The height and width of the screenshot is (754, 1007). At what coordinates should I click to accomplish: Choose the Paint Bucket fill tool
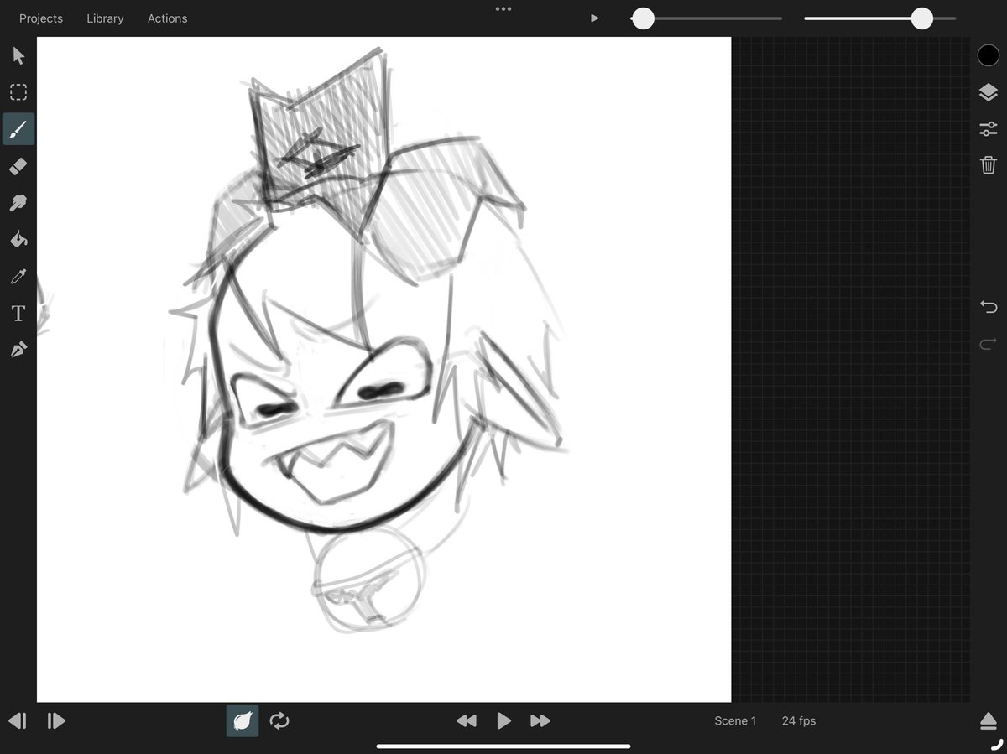coord(18,240)
